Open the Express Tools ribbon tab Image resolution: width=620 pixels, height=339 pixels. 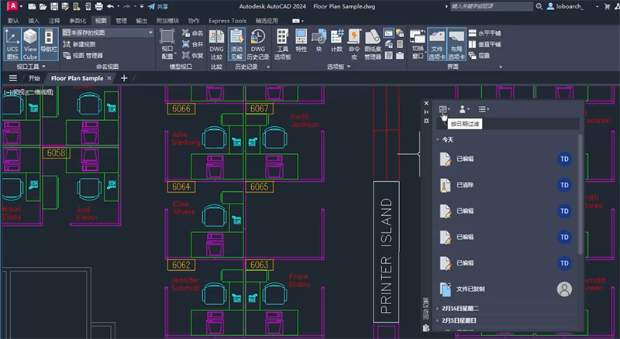(228, 20)
